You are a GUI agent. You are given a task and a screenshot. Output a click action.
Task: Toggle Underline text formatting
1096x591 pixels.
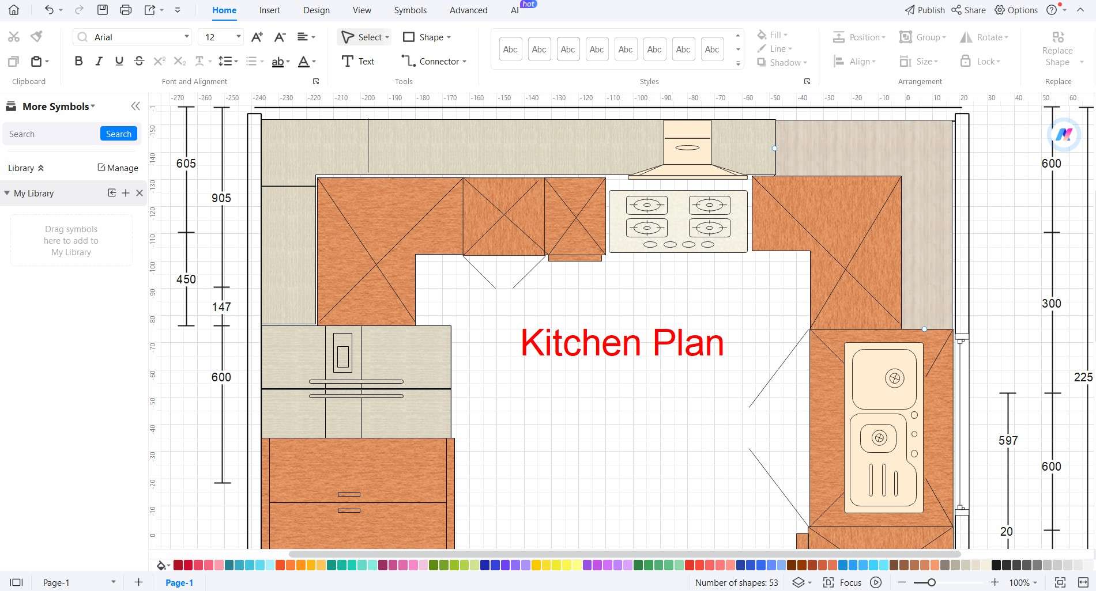[x=119, y=61]
